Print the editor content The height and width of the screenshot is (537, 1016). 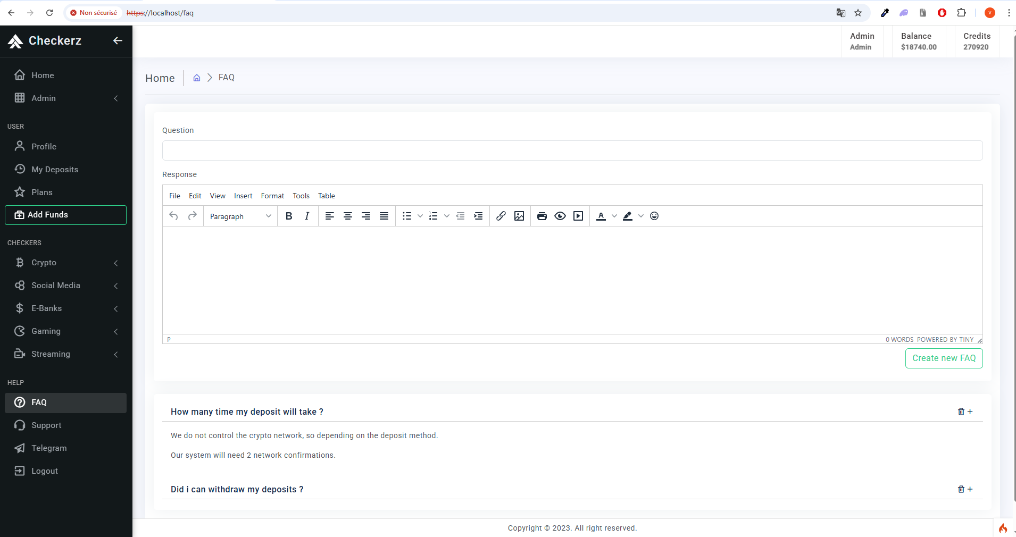542,216
